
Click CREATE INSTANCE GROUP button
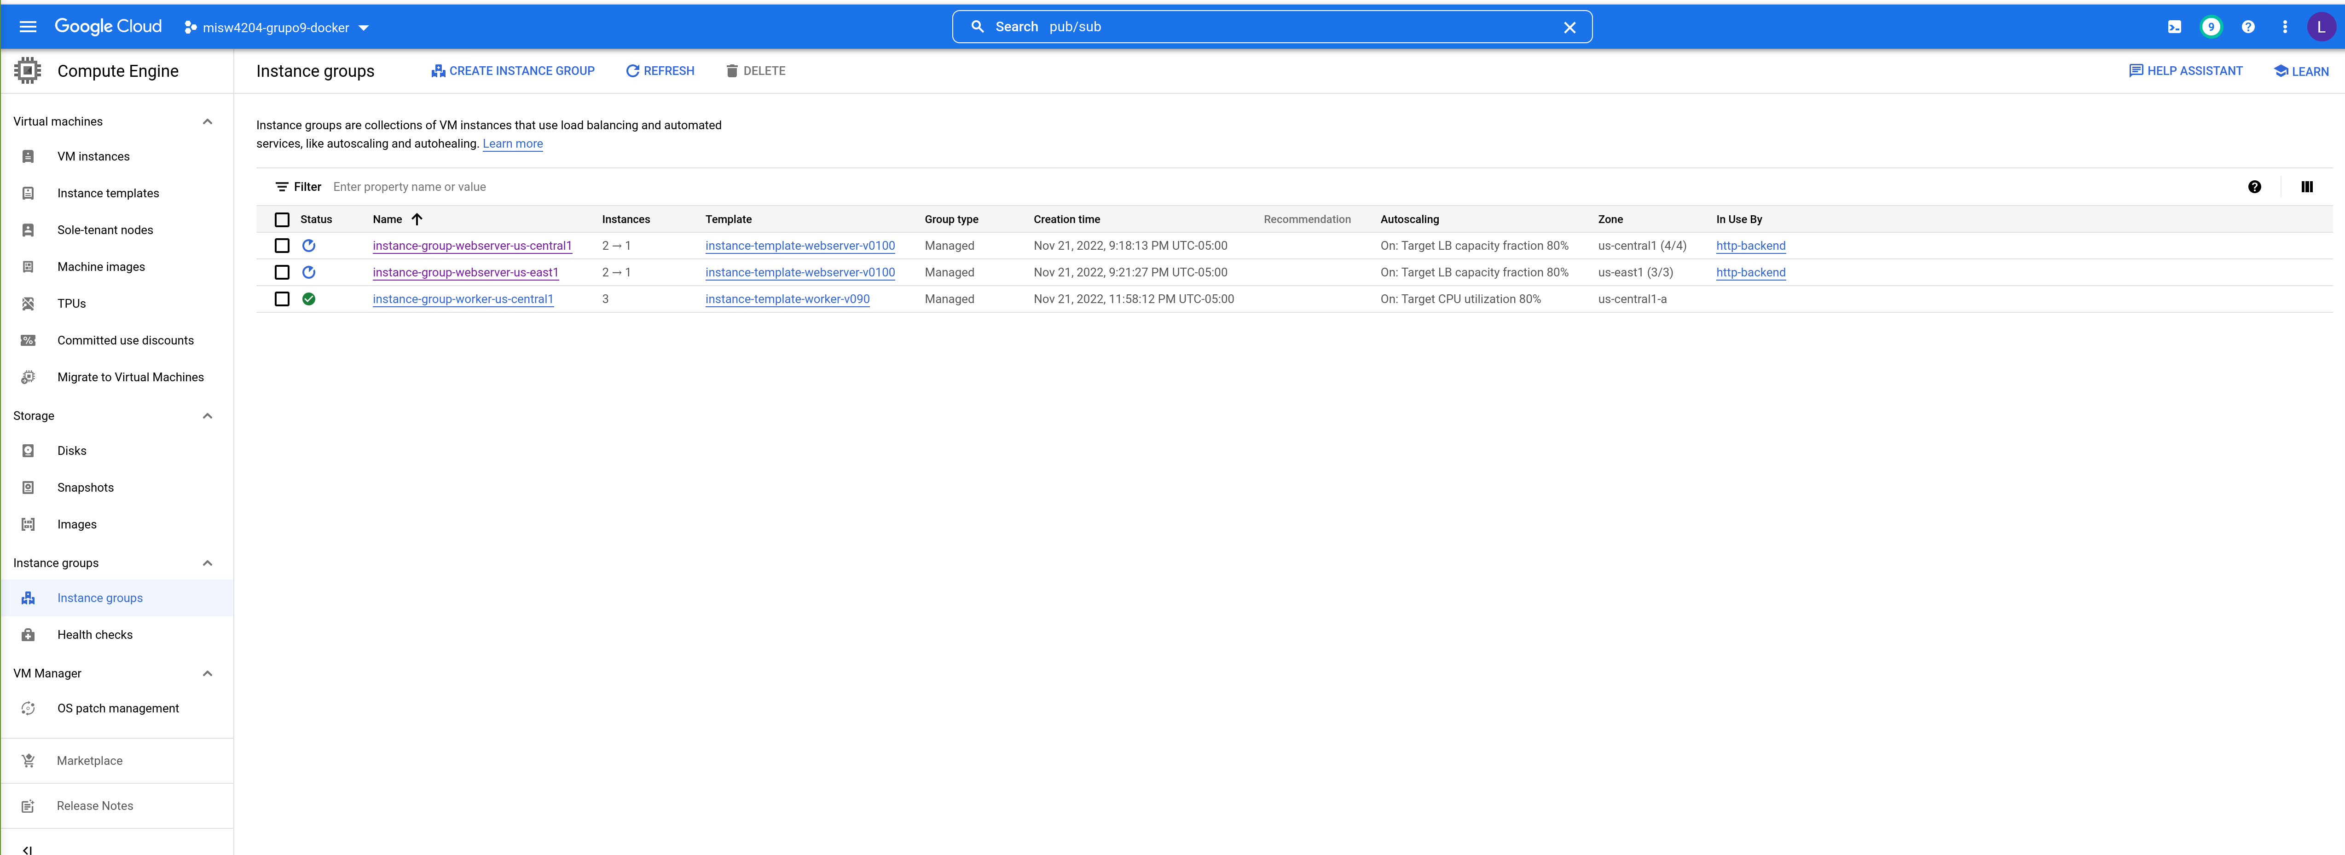point(513,70)
